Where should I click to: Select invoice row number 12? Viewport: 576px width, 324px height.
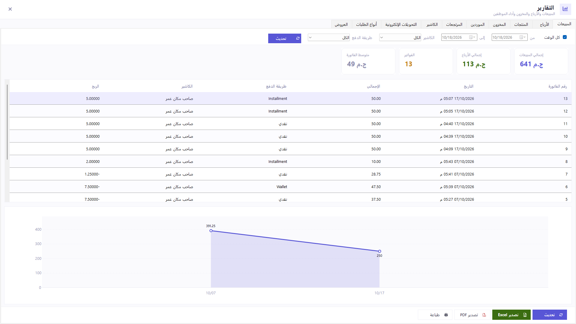tap(290, 111)
